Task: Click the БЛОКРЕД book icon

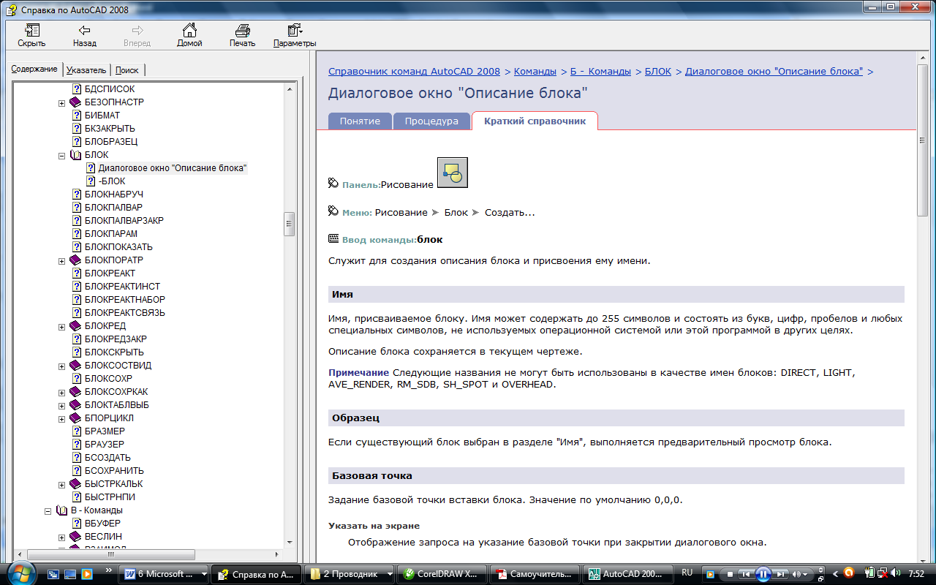Action: point(76,326)
